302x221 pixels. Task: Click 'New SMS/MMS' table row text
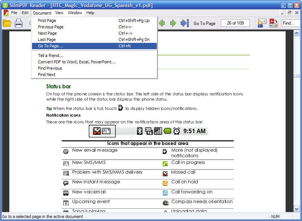tap(89, 162)
